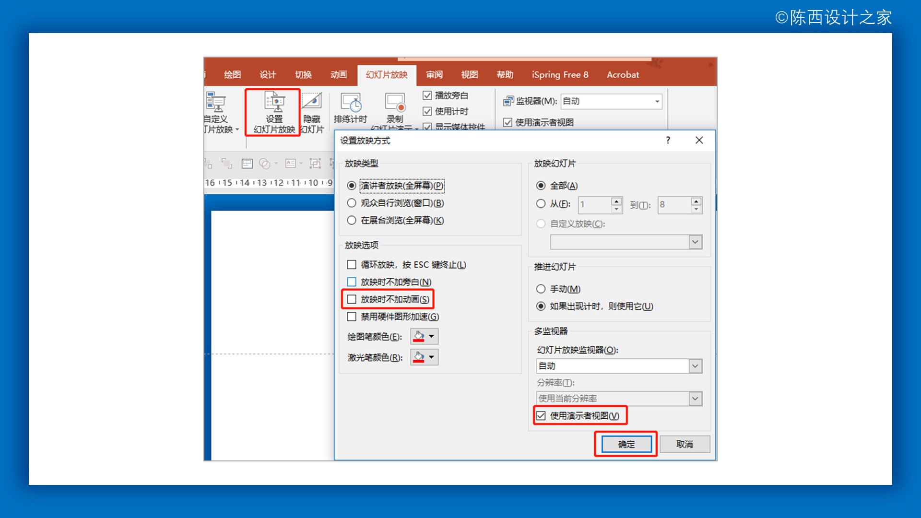Switch to 动画 ribbon tab
This screenshot has height=518, width=921.
(x=339, y=75)
